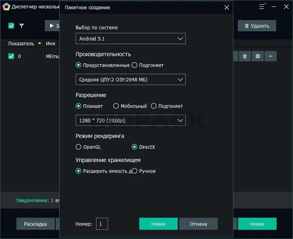Click the Имя column header
The image size is (293, 239).
pos(50,43)
